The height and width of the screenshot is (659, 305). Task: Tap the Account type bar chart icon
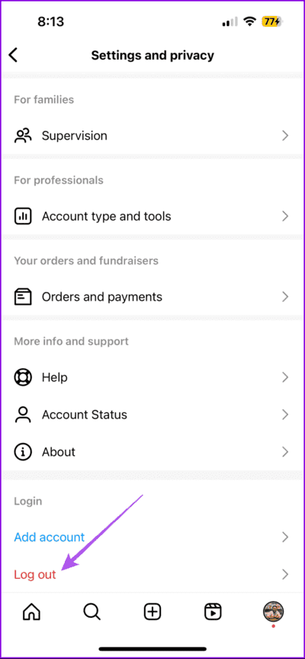(23, 216)
